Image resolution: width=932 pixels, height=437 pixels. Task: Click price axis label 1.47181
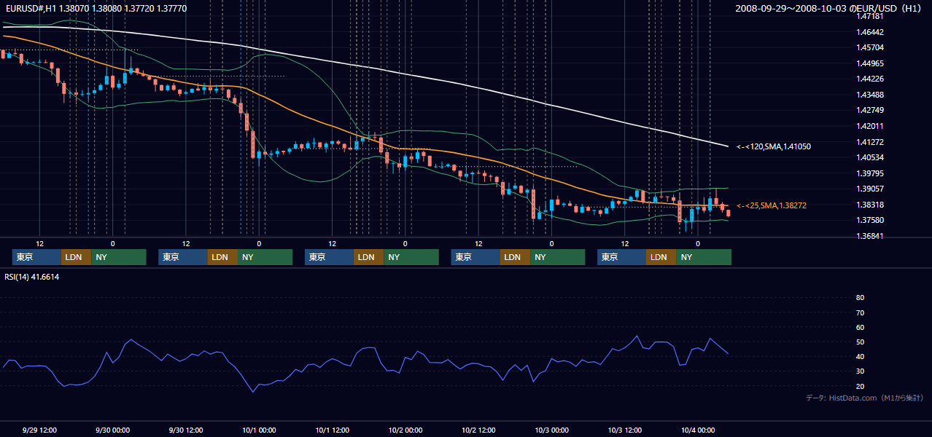[x=870, y=16]
